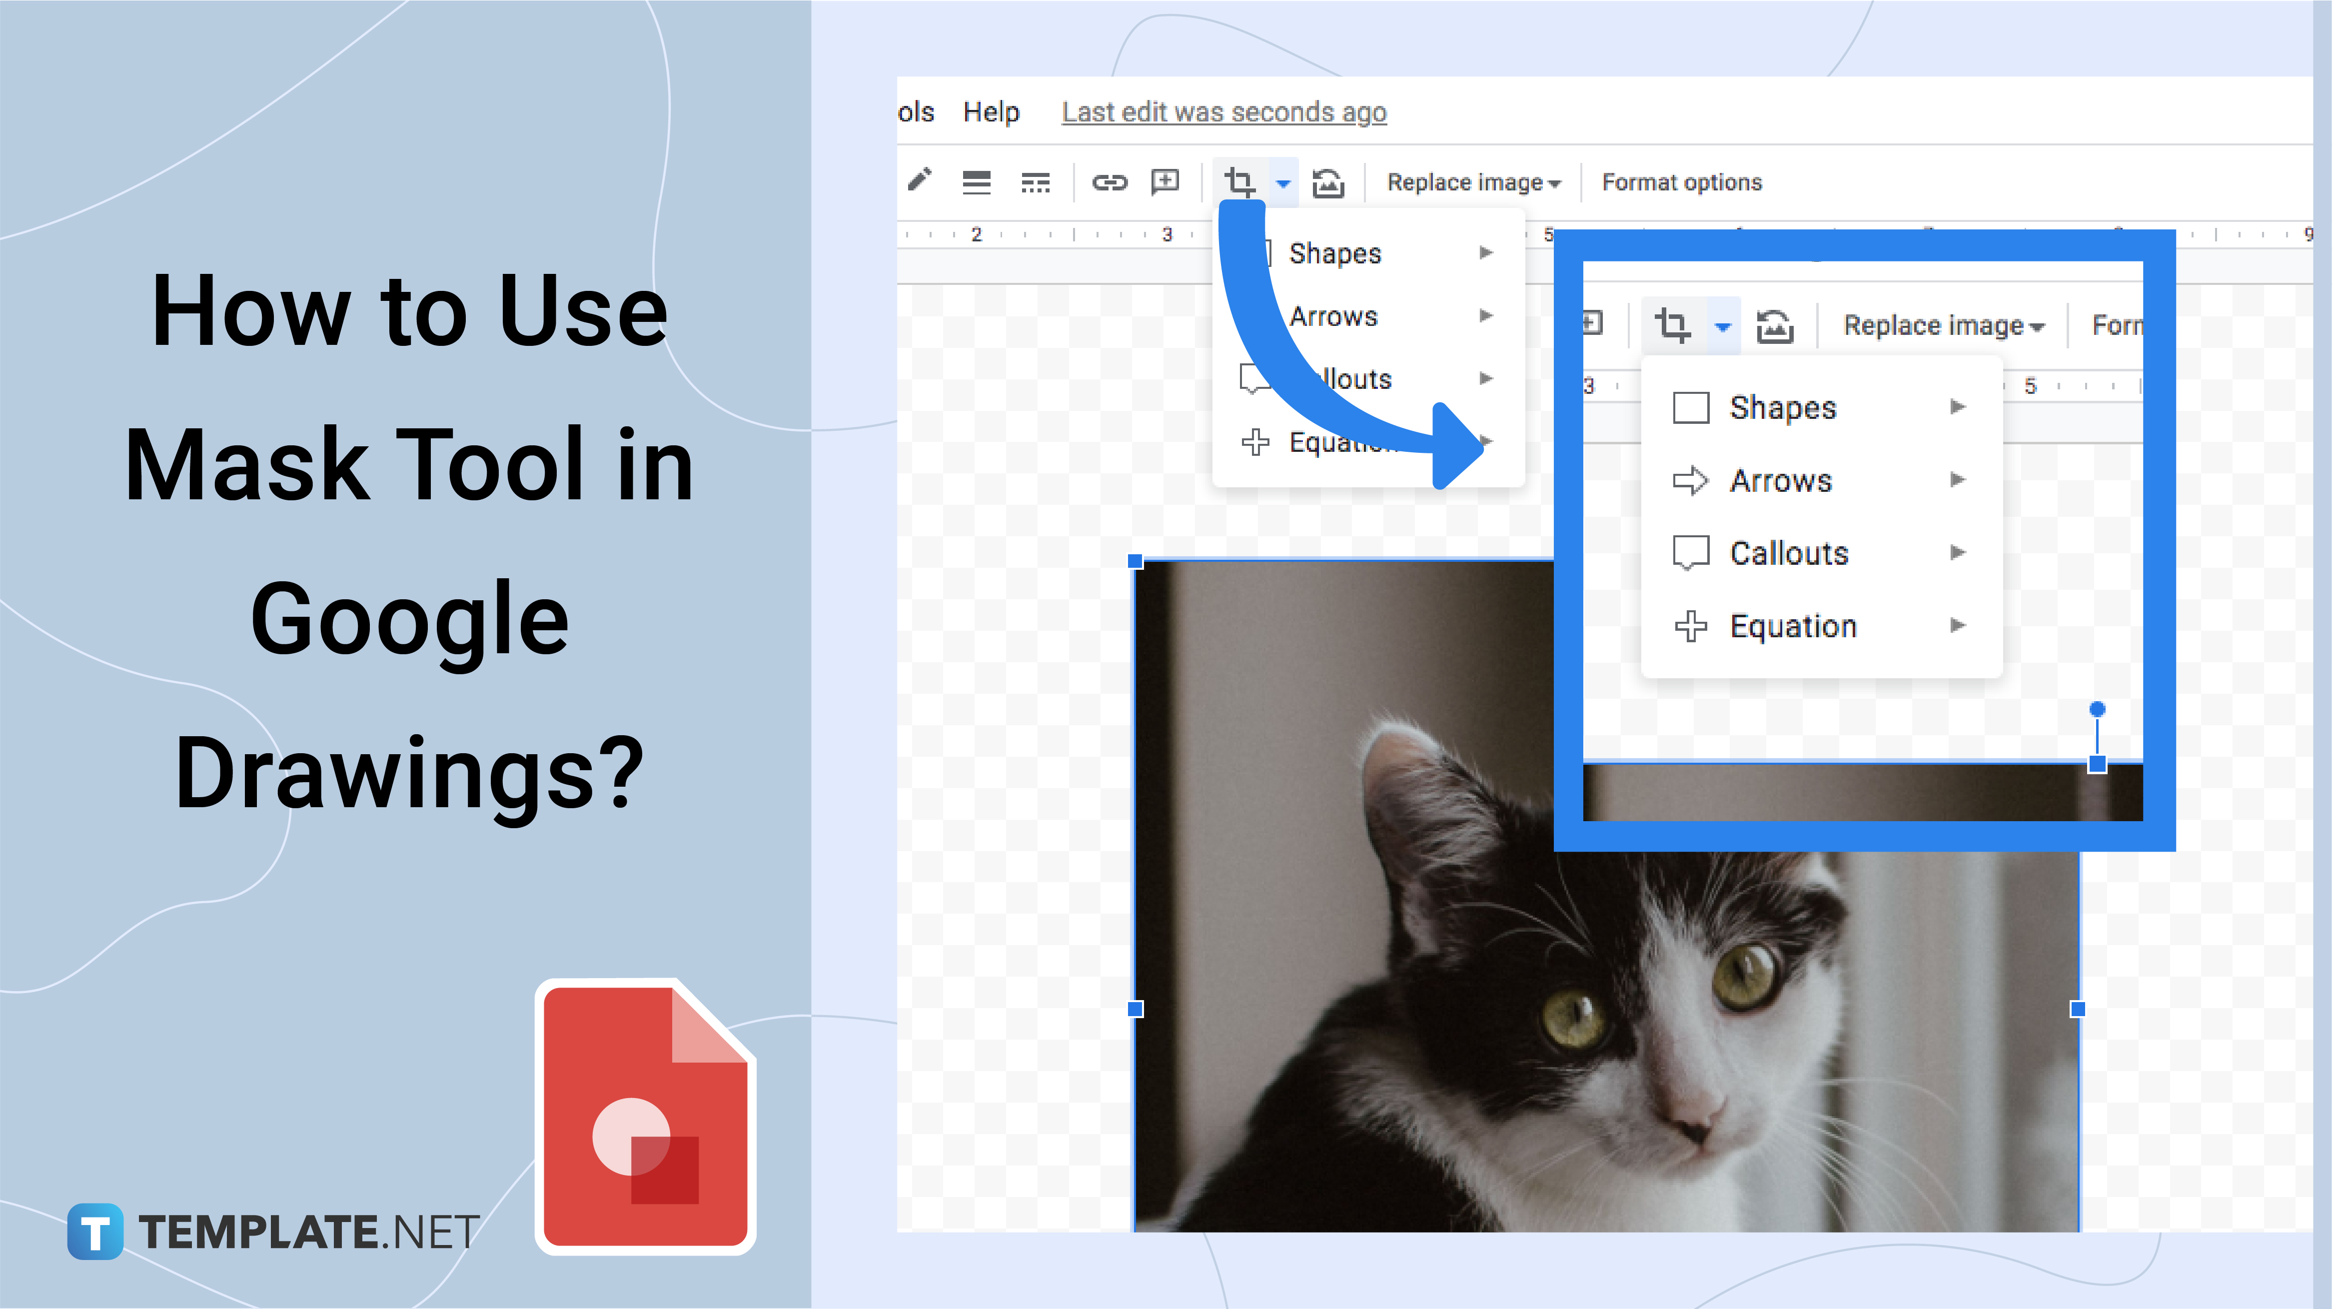
Task: Click the top-left image resize handle
Action: [x=1136, y=562]
